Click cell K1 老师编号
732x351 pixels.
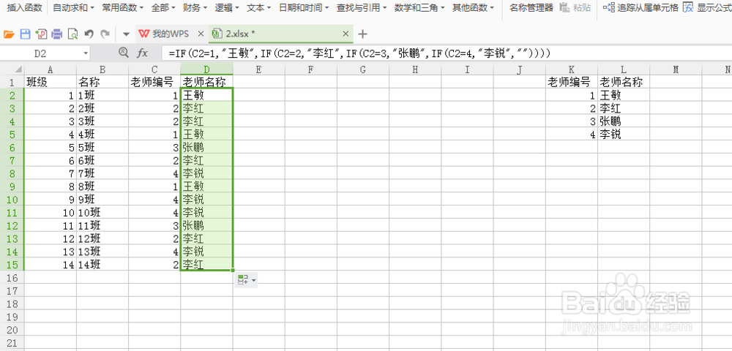(572, 83)
